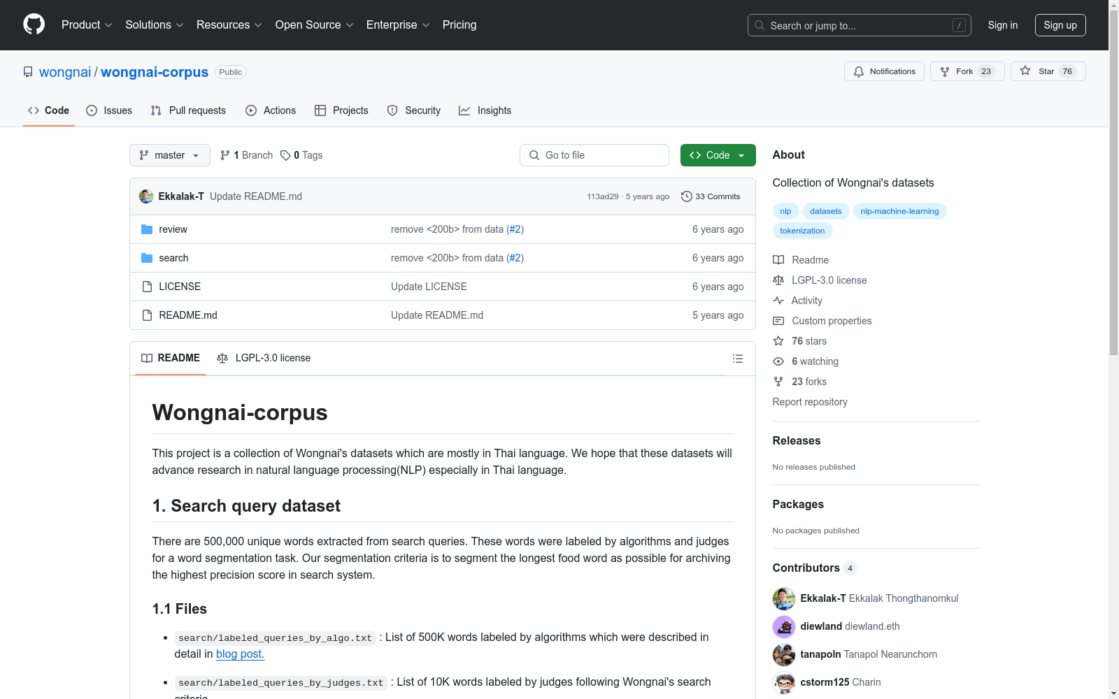This screenshot has width=1119, height=699.
Task: Star the wongnai-corpus repository
Action: pos(1048,71)
